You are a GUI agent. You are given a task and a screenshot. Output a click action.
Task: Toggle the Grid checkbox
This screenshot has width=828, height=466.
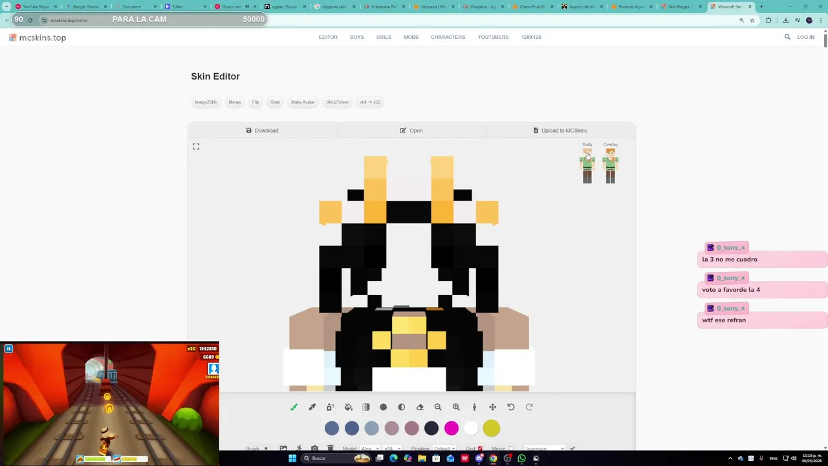(x=480, y=449)
